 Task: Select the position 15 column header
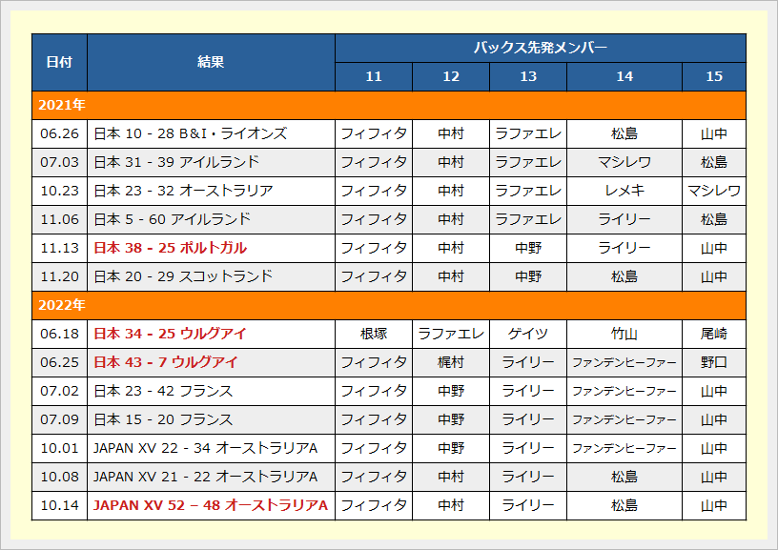coord(713,76)
